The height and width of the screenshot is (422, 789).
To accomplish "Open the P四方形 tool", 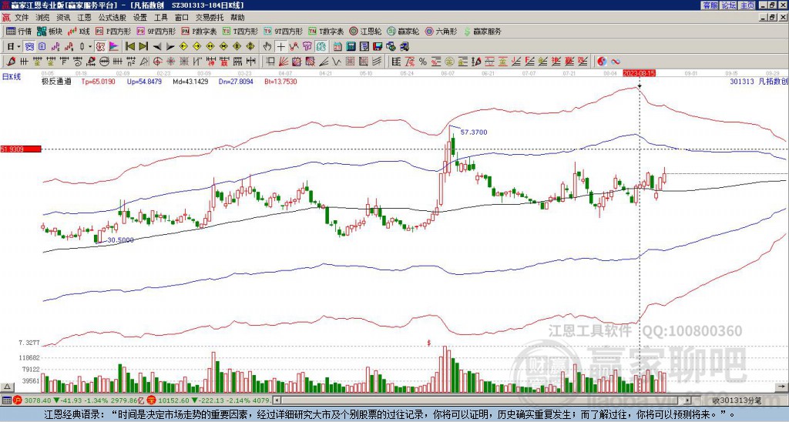I will tap(112, 31).
